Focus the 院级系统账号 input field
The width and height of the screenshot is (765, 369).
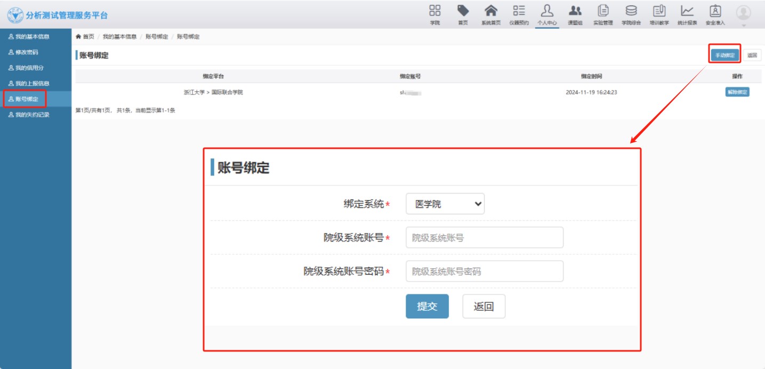(484, 238)
